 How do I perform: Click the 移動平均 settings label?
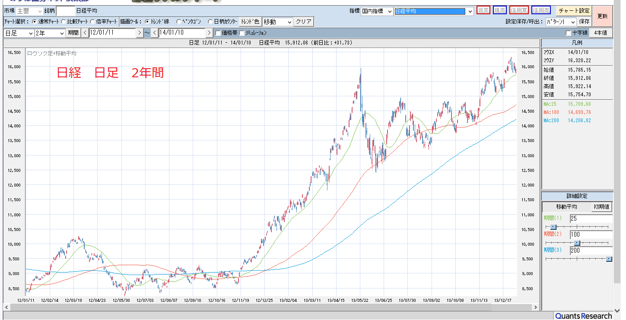click(x=566, y=207)
